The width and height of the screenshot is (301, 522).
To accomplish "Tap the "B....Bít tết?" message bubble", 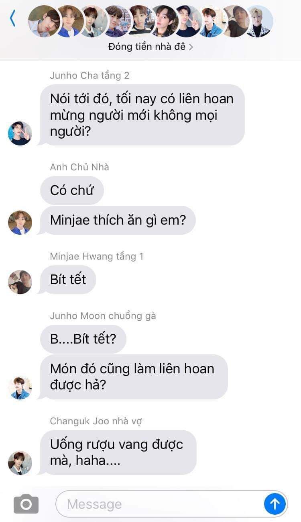I will click(83, 339).
